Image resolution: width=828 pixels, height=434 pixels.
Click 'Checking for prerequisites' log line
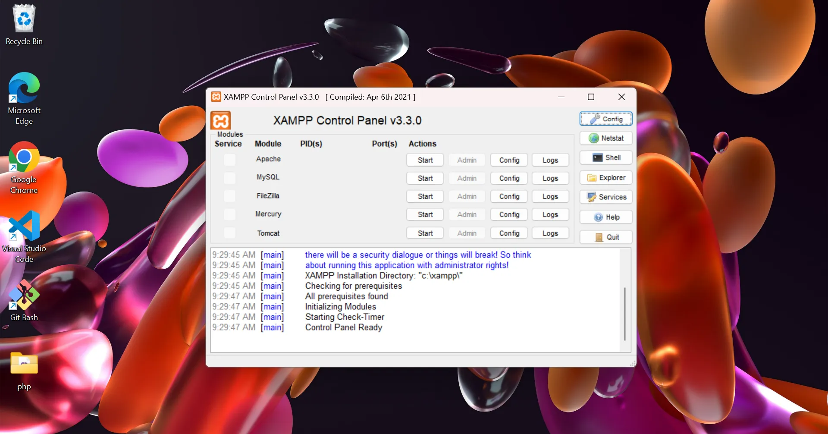(354, 286)
